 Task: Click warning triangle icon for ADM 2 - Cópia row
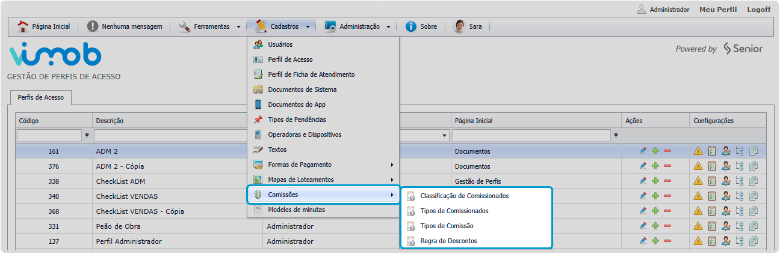698,166
